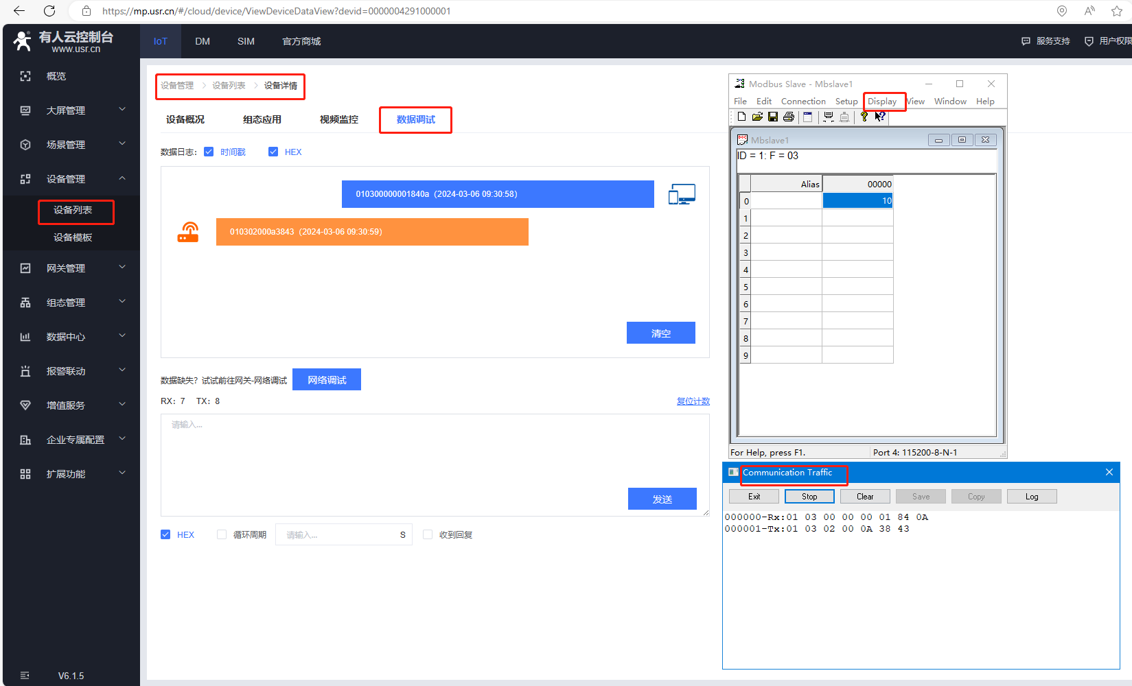1132x686 pixels.
Task: Click the collapse sidebar icon beside V6.1.5
Action: tap(25, 676)
